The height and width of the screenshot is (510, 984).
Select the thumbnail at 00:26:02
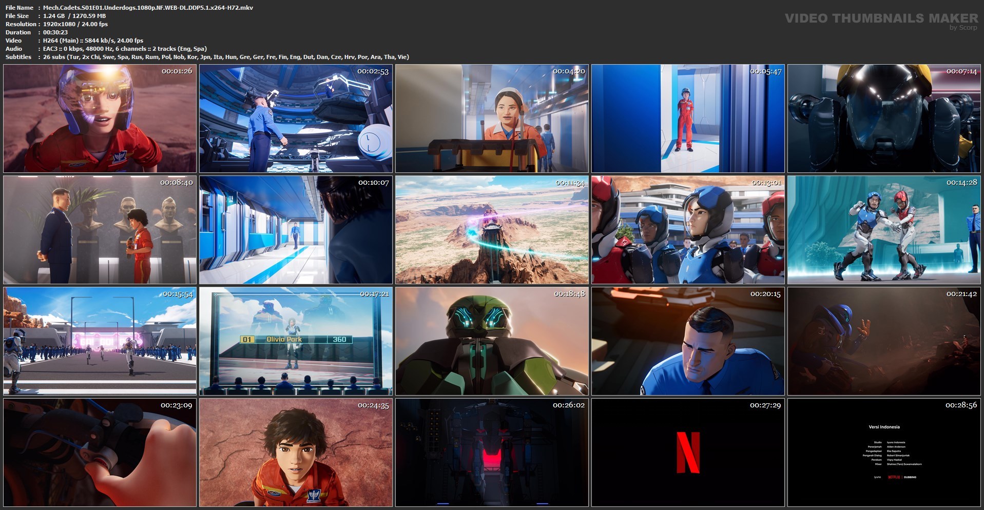coord(492,453)
